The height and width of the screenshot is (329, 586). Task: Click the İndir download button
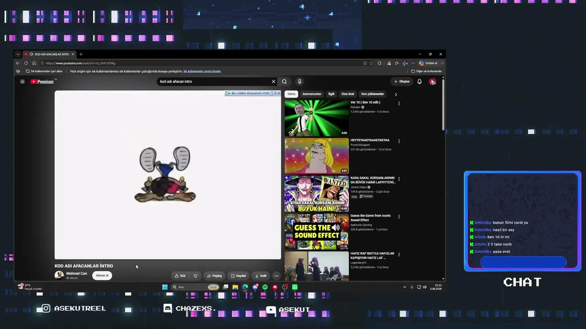tap(261, 276)
